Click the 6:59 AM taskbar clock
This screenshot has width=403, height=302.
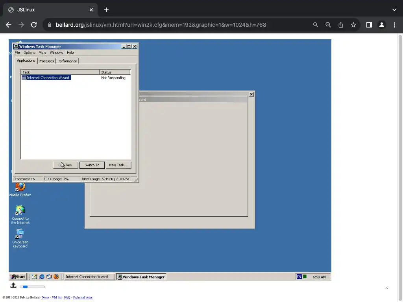pos(319,277)
